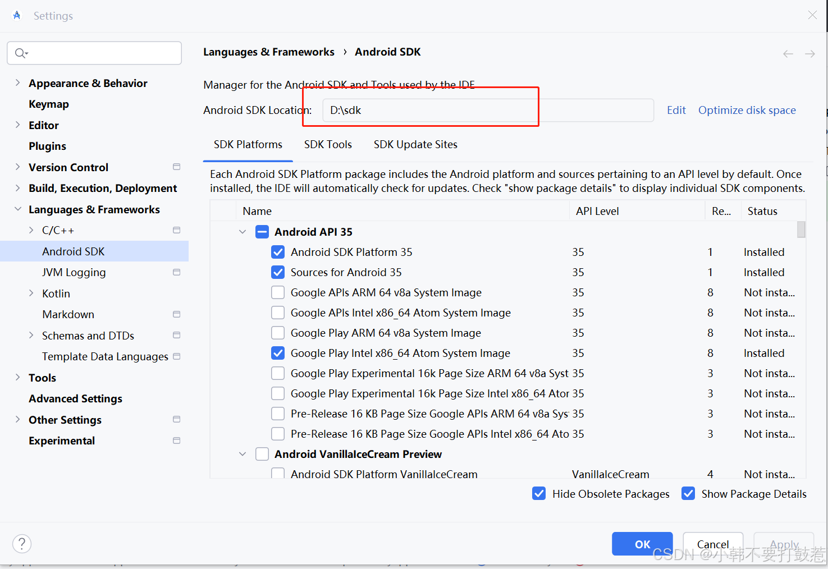Image resolution: width=828 pixels, height=569 pixels.
Task: Uncheck Hide Obsolete Packages
Action: 539,493
